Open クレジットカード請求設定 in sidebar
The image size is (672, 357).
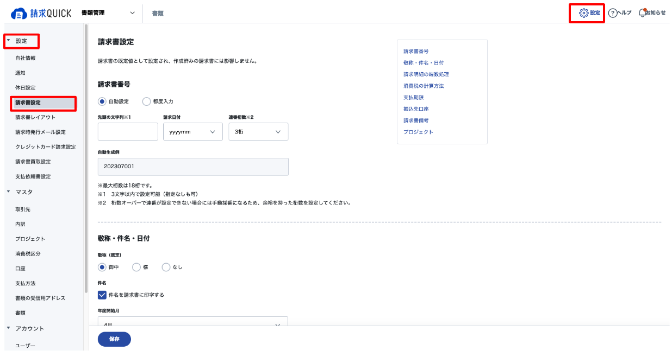[46, 146]
